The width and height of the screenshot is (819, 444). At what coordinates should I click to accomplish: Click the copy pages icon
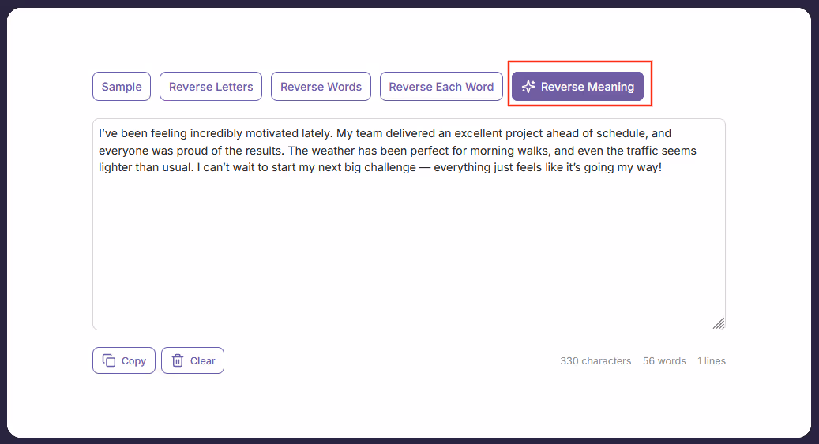pos(109,360)
